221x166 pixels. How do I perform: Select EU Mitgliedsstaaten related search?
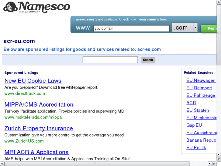202,118
